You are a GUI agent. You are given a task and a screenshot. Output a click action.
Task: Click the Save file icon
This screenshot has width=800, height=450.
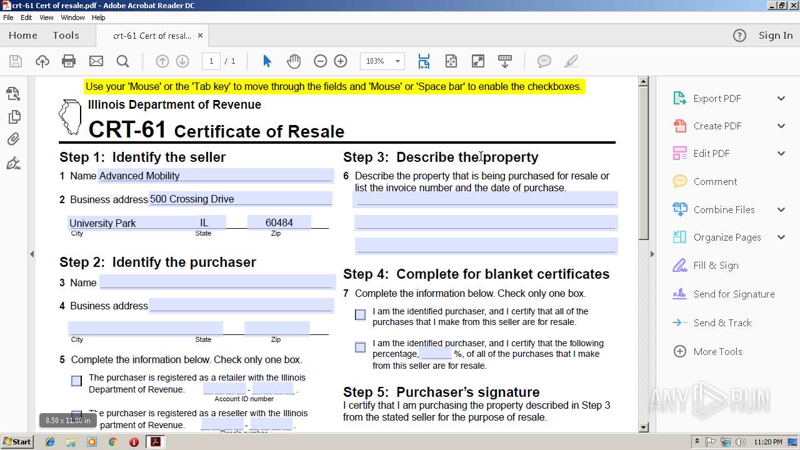pos(16,61)
